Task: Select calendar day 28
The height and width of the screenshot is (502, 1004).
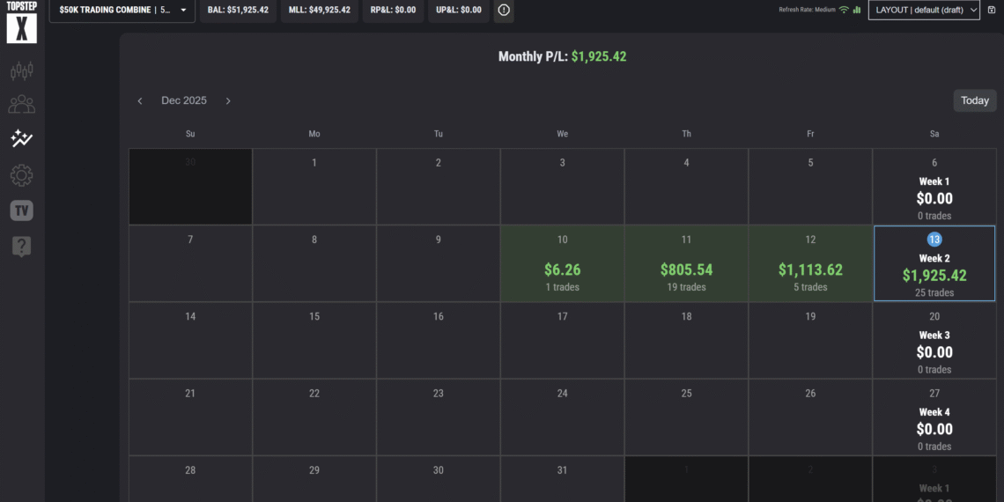Action: 190,479
